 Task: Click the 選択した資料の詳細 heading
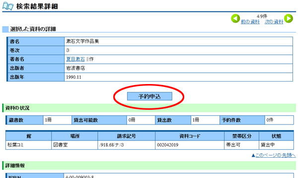[x=33, y=29]
